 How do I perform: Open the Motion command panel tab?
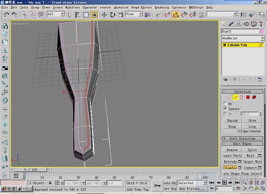[x=246, y=24]
